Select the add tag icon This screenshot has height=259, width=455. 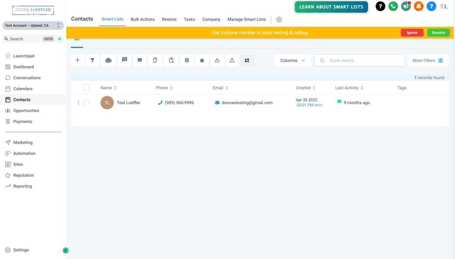[x=155, y=60]
